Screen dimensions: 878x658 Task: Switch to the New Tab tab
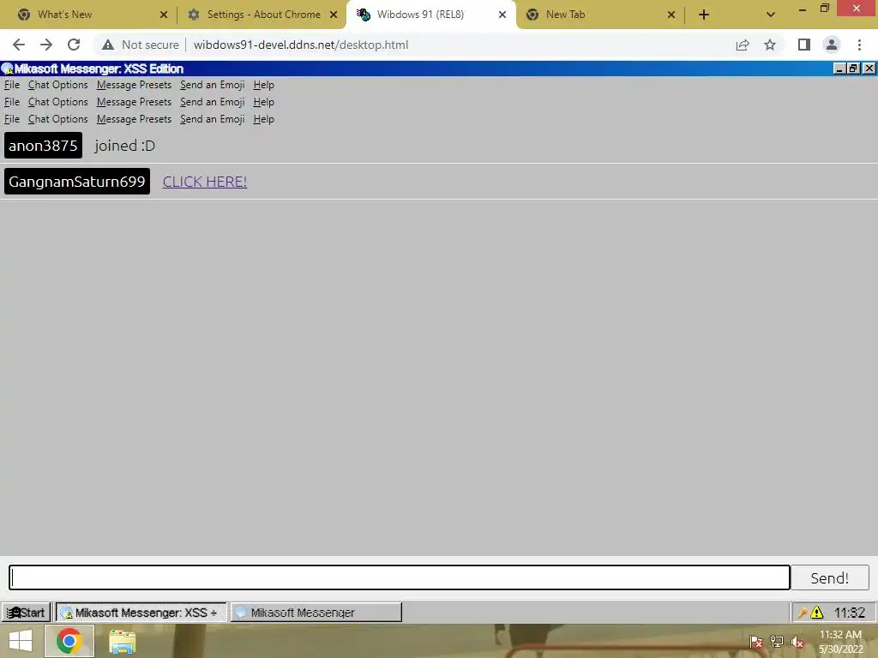click(601, 15)
